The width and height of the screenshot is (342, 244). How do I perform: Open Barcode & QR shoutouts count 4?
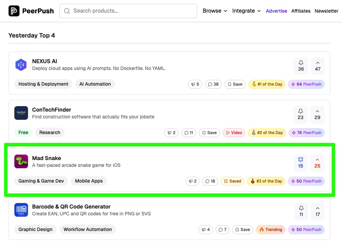206,230
